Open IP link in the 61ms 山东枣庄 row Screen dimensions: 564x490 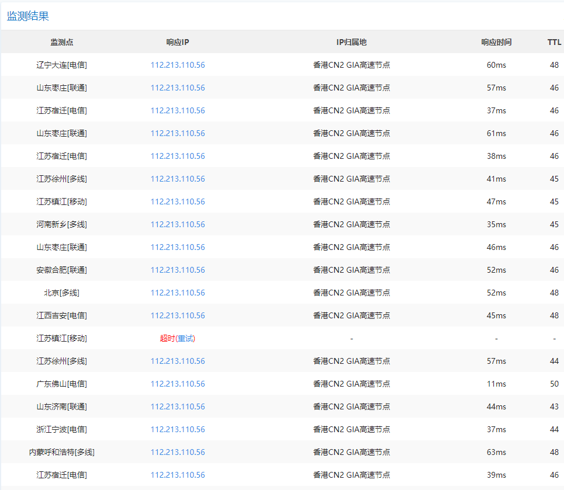point(178,133)
